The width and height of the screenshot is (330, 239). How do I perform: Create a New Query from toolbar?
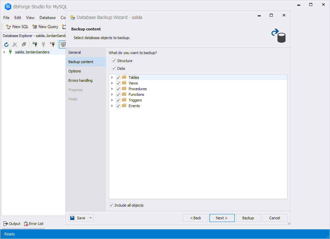(45, 27)
